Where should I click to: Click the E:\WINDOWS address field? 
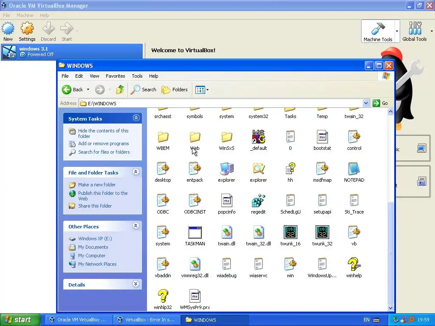pos(220,104)
